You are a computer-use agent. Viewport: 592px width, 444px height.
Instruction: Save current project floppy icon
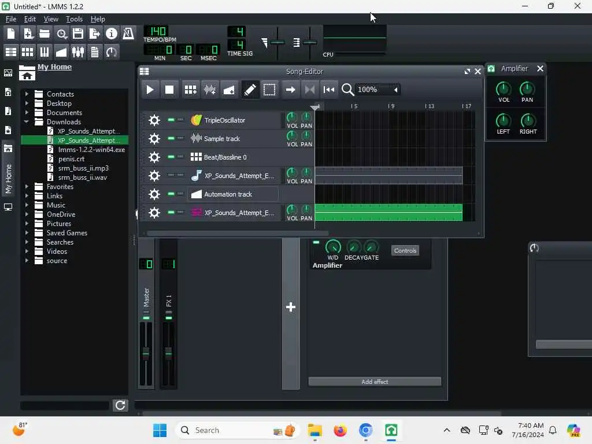click(78, 34)
